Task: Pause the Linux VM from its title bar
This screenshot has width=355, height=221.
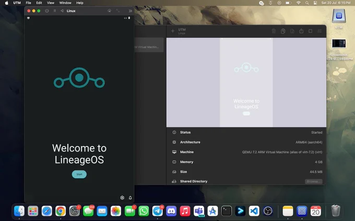Action: 55,11
